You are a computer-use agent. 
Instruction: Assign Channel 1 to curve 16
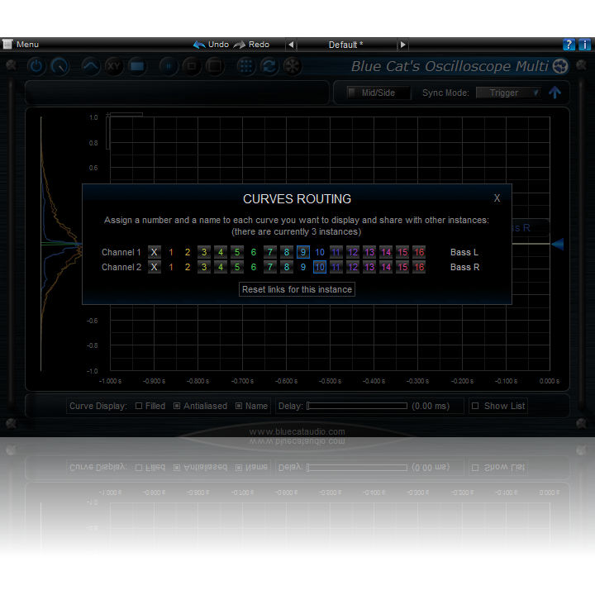[419, 252]
